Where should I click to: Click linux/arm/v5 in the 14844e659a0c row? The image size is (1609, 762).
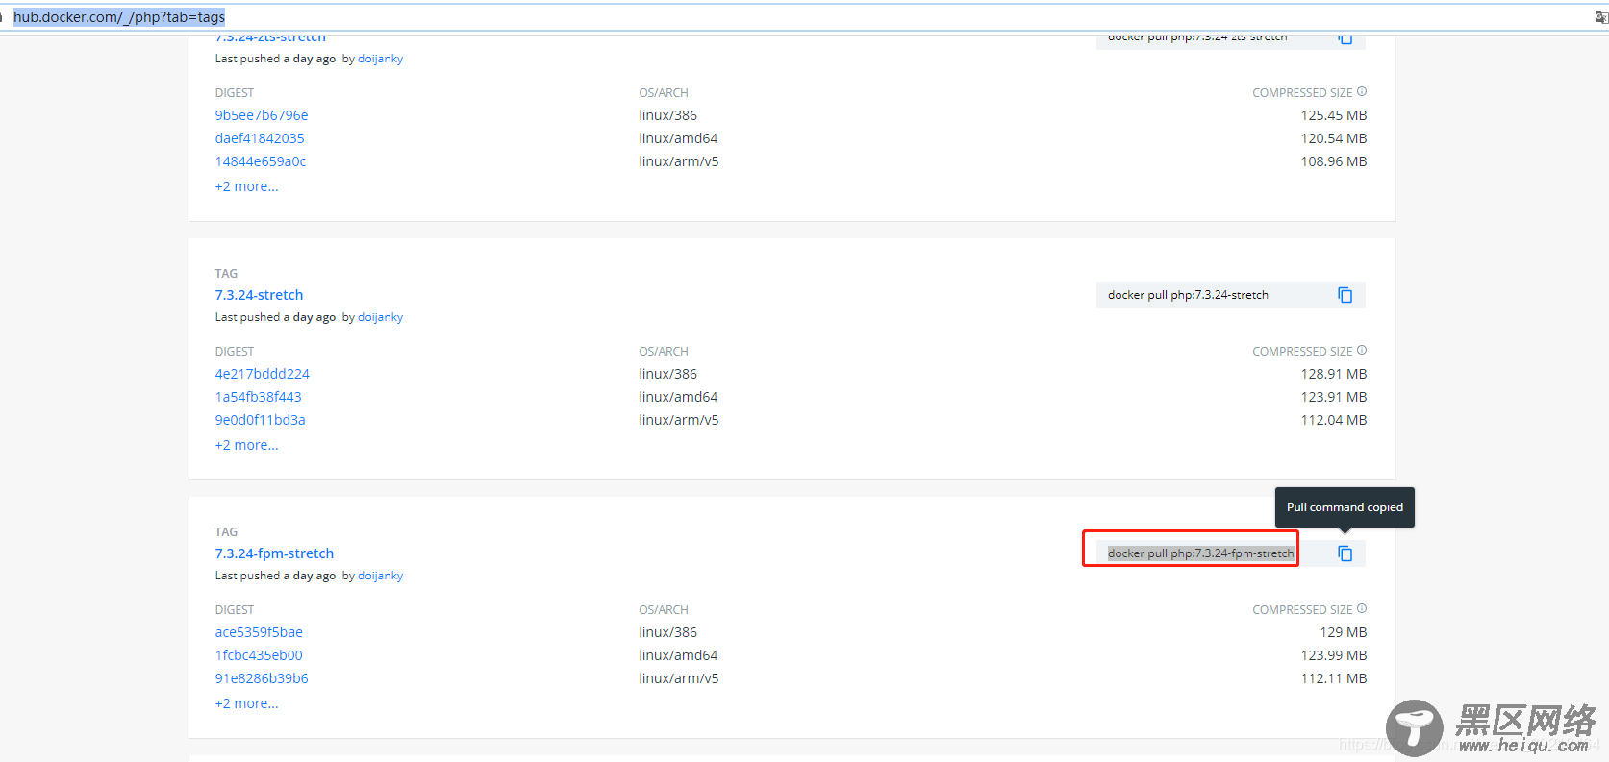679,161
